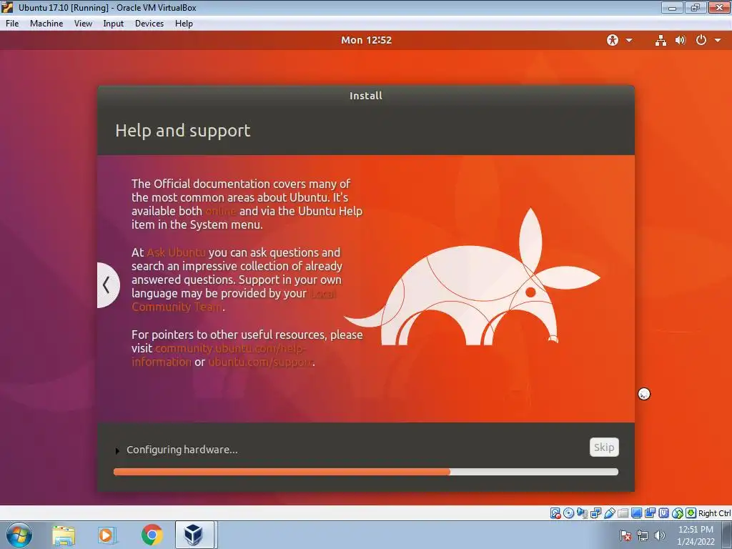Open the Action Center flag tray icon
This screenshot has width=732, height=549.
coord(625,535)
